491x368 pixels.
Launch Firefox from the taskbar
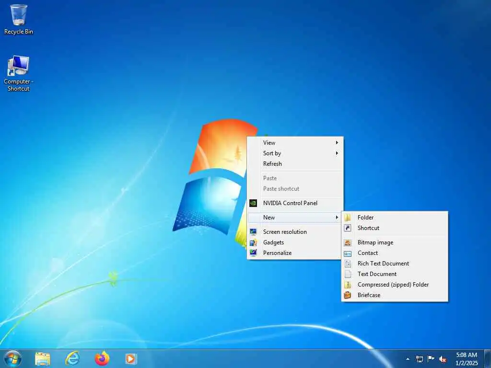coord(102,358)
